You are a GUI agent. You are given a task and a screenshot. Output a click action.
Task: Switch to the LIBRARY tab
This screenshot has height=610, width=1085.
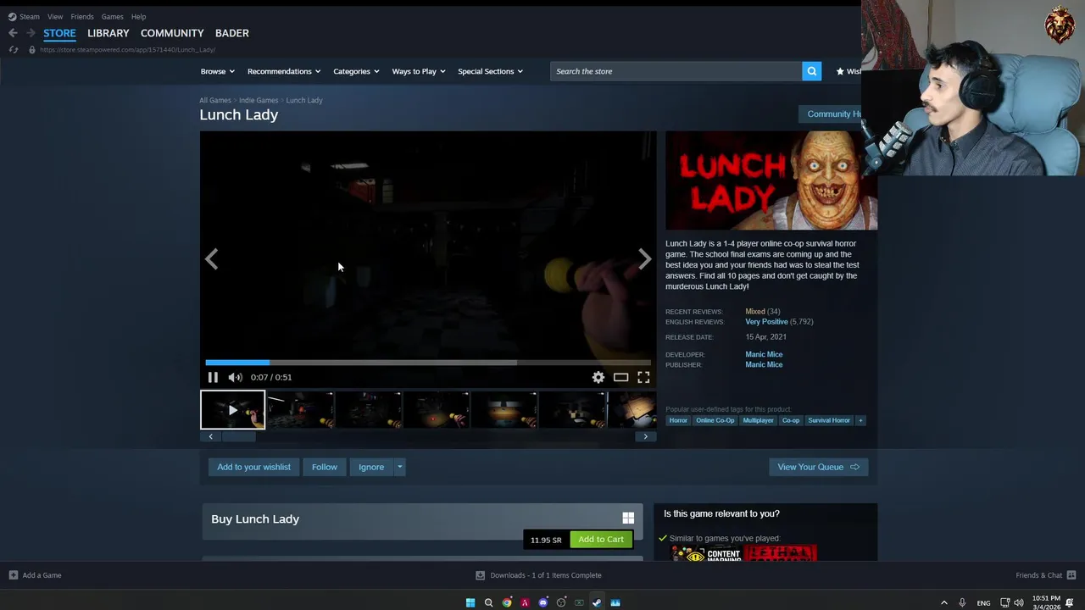click(x=108, y=33)
